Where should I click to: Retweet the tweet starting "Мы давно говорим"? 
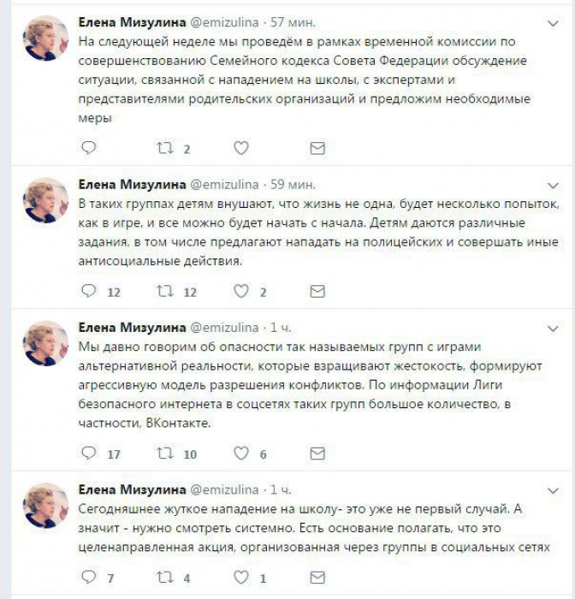164,454
